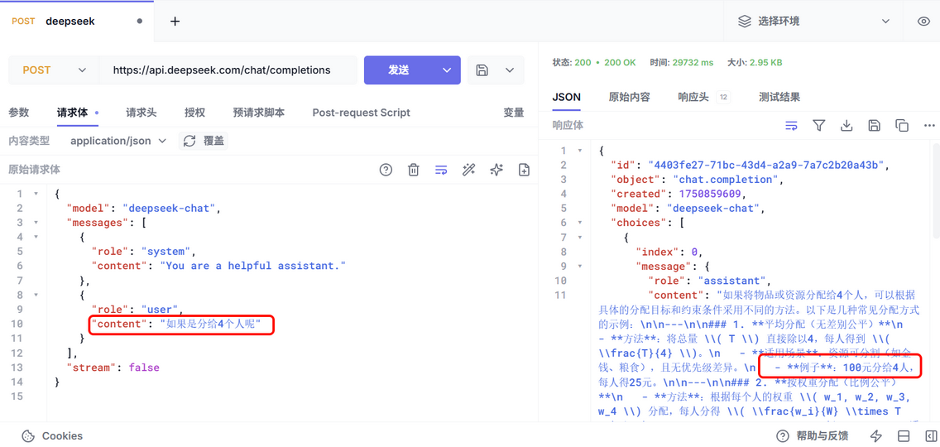The height and width of the screenshot is (447, 940).
Task: Click the add file document icon in request body
Action: (x=524, y=170)
